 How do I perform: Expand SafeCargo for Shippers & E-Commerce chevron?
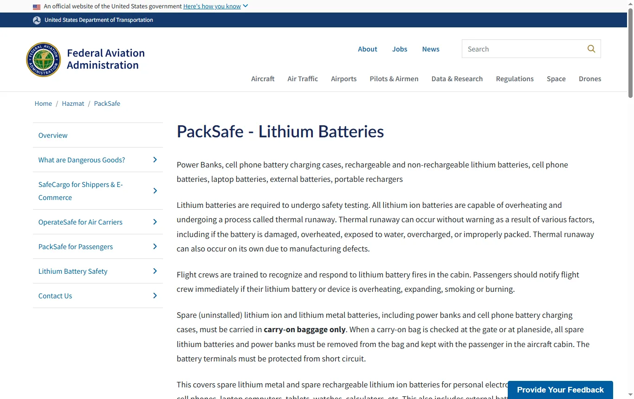pyautogui.click(x=155, y=191)
